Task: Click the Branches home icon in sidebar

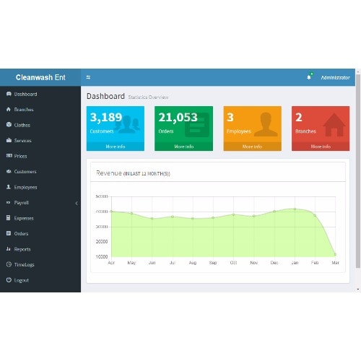Action: click(x=9, y=109)
